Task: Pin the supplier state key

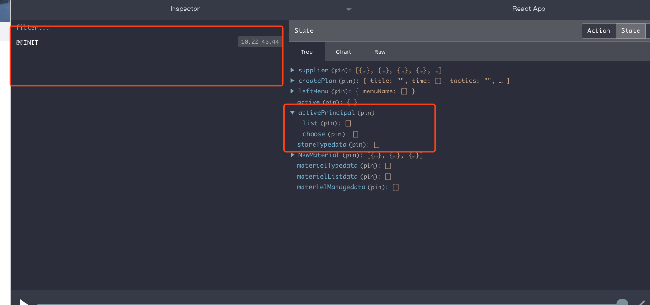Action: pos(341,71)
